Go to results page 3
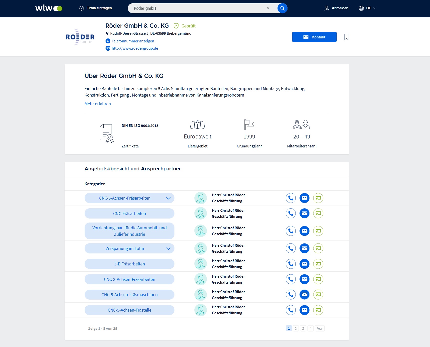 point(303,329)
